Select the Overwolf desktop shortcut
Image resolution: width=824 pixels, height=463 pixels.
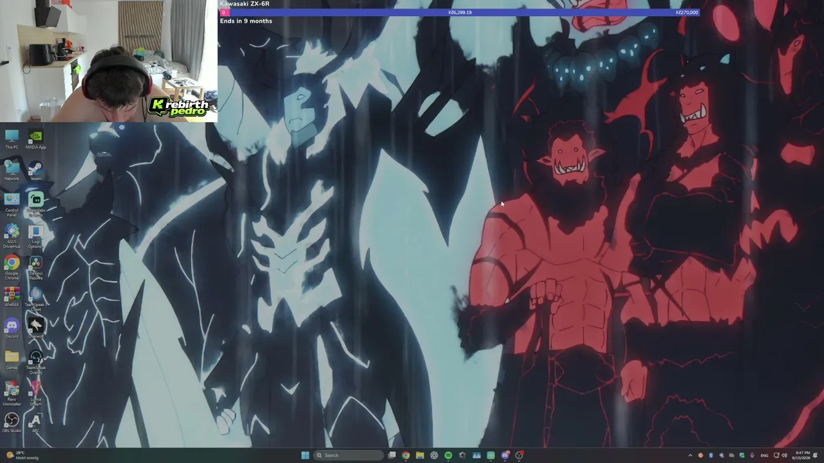[x=35, y=329]
